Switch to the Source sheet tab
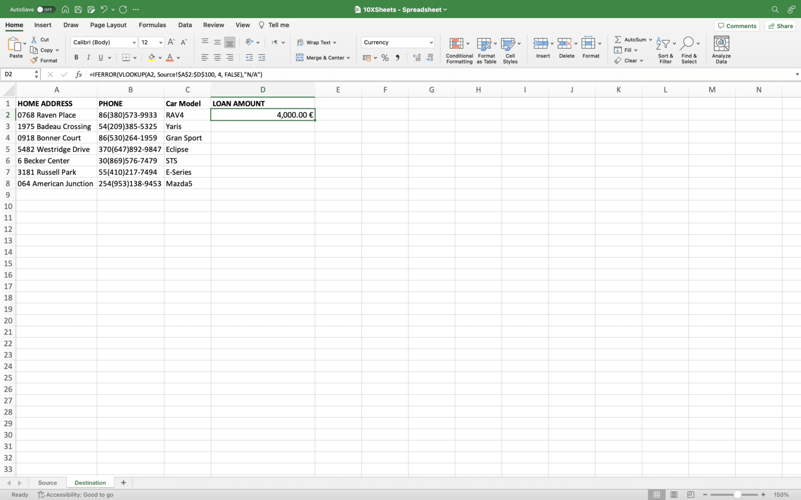Image resolution: width=801 pixels, height=500 pixels. [47, 482]
